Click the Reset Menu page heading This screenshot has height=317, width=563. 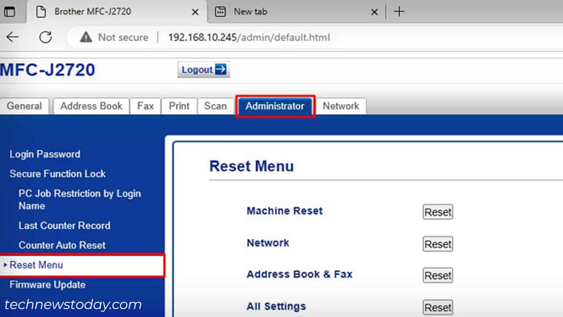pyautogui.click(x=251, y=166)
